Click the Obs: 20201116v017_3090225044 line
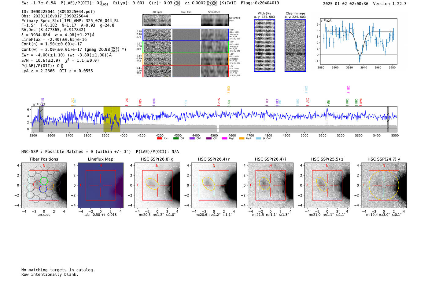The height and width of the screenshot is (291, 428). 55,16
